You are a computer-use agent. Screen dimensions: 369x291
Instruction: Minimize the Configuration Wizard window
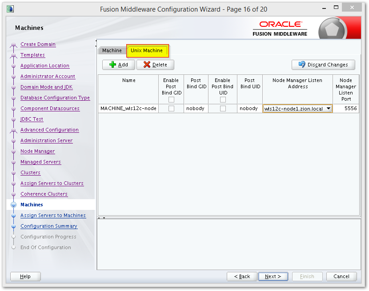pos(324,8)
